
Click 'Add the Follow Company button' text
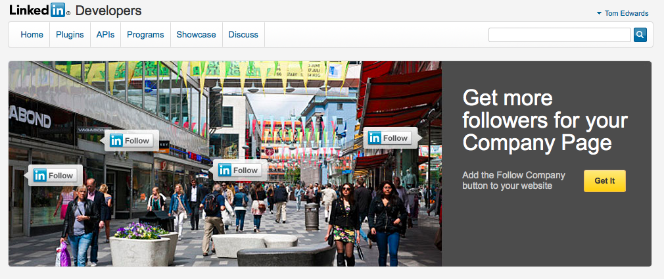point(513,180)
